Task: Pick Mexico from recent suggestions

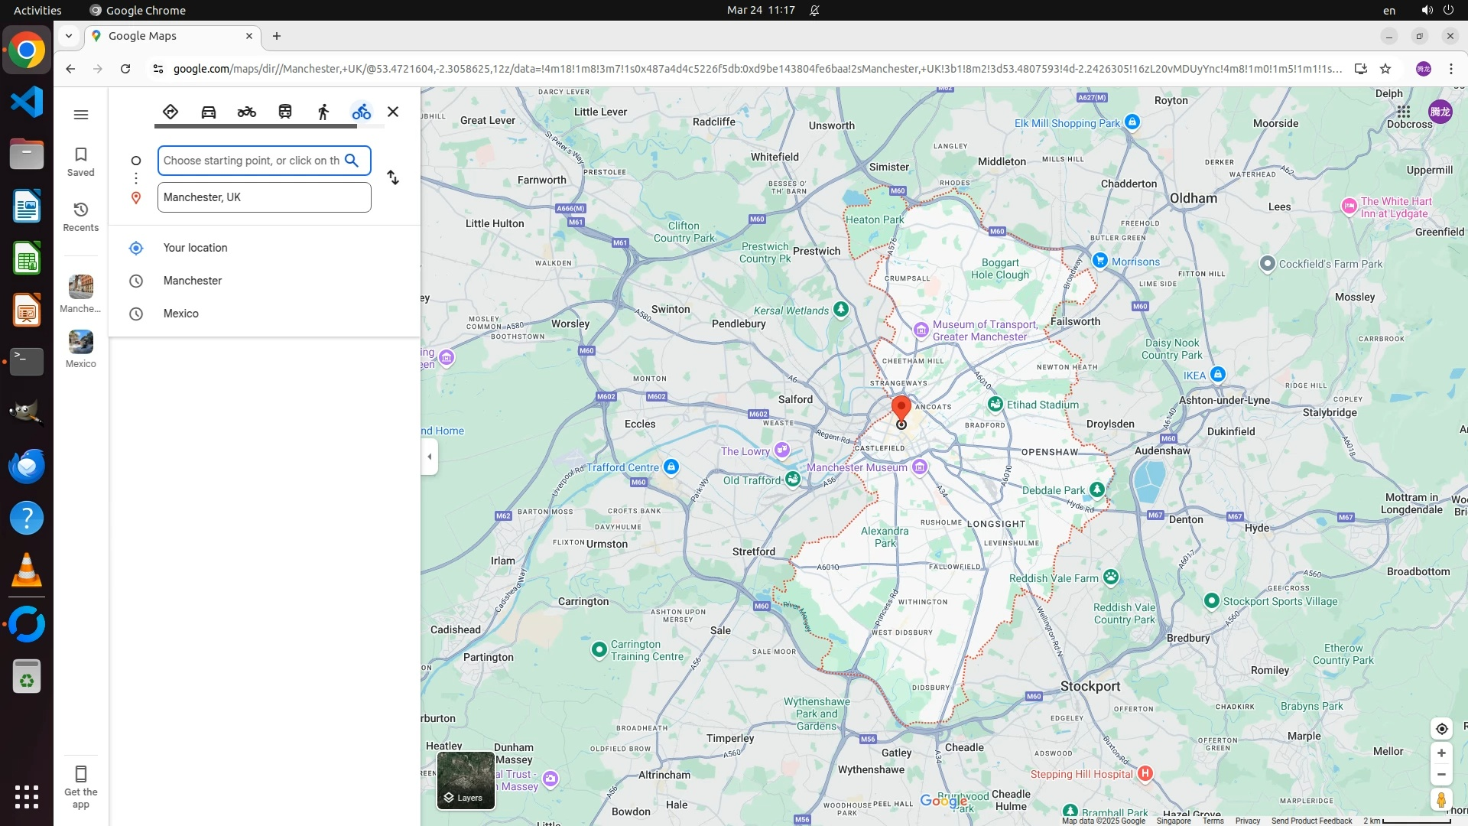Action: 181,314
